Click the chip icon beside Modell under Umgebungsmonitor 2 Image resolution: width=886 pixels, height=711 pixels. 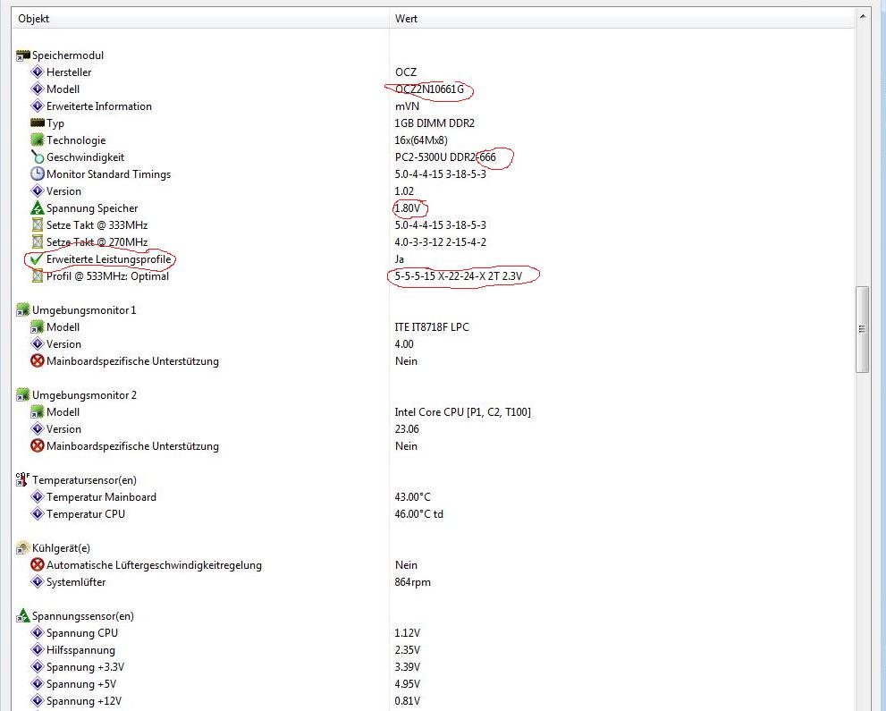click(38, 412)
